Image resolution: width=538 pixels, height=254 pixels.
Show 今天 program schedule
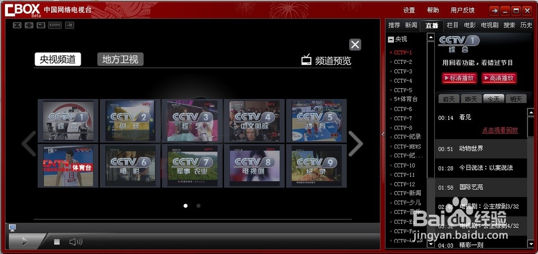(493, 99)
